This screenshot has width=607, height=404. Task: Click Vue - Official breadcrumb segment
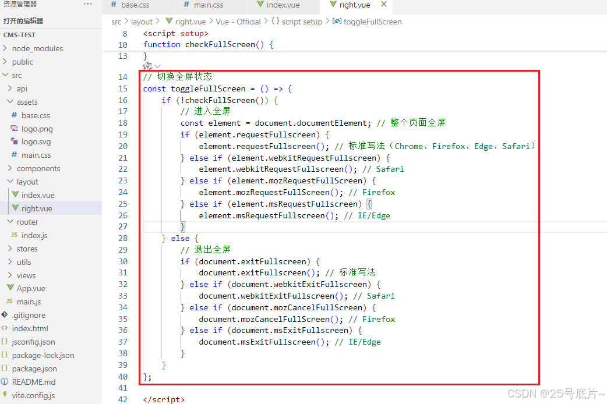pyautogui.click(x=238, y=22)
